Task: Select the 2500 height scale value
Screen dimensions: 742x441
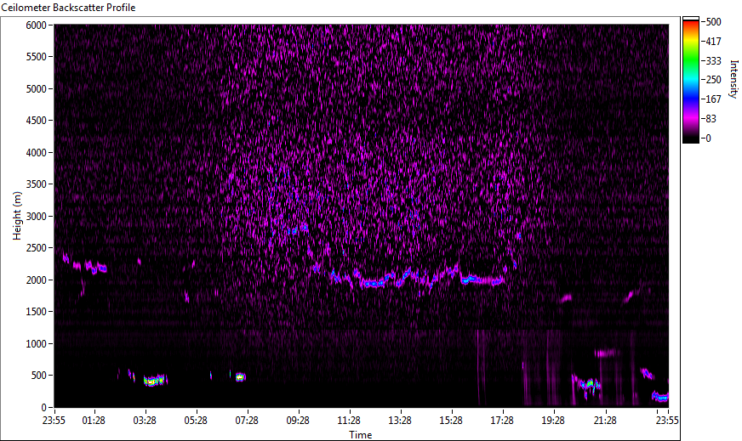Action: click(37, 248)
